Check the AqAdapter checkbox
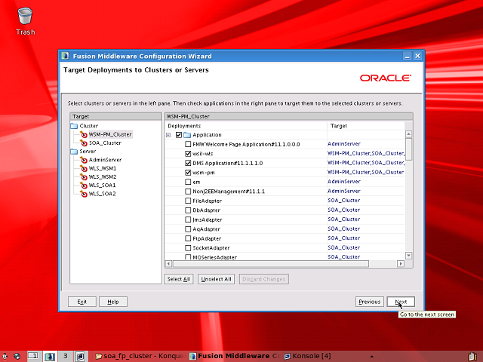This screenshot has width=483, height=362. pos(188,229)
